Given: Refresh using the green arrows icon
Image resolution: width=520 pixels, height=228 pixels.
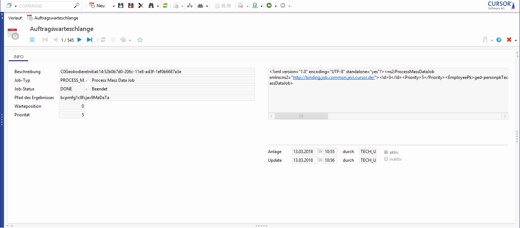Looking at the screenshot, I should [165, 6].
